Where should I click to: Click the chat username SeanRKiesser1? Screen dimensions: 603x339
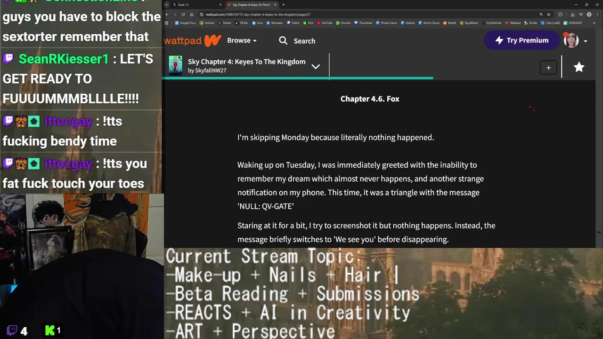(x=63, y=59)
